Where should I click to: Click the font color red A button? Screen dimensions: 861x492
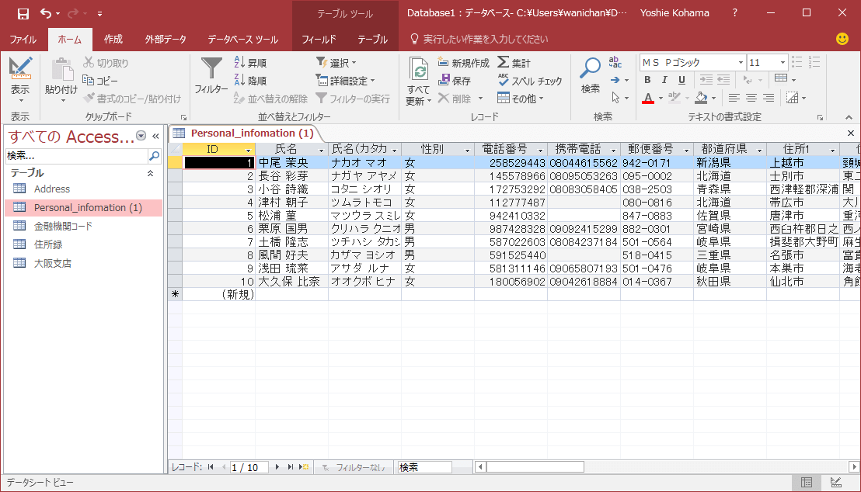click(x=648, y=99)
